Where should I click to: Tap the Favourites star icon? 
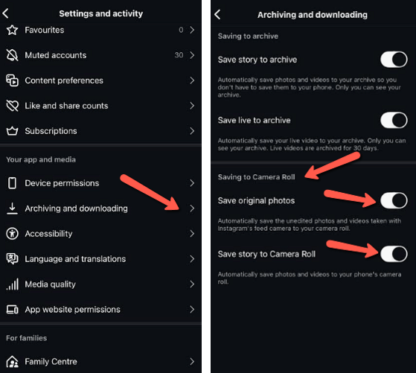point(12,30)
